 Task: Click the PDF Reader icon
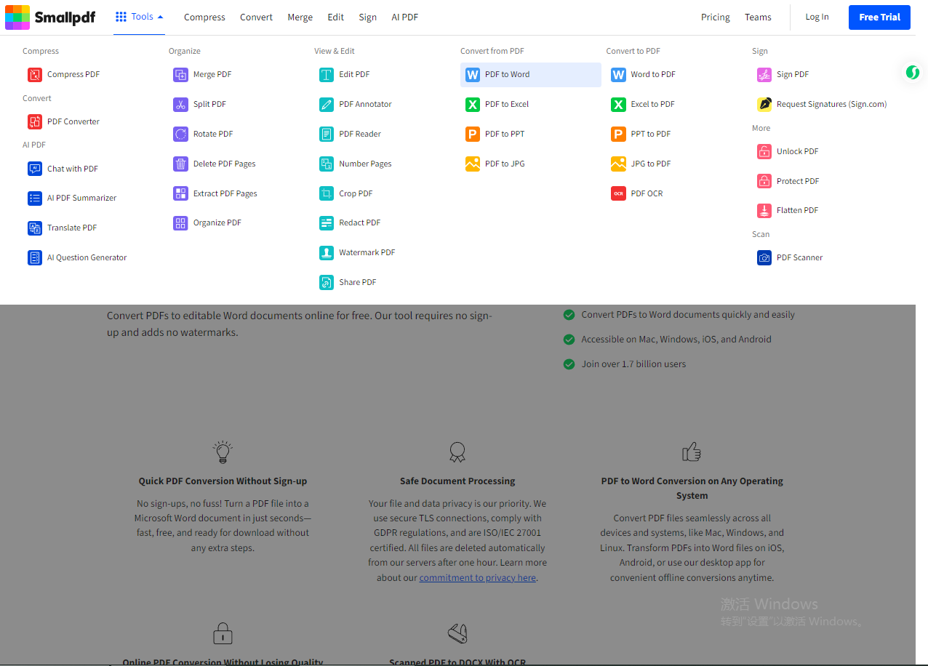pyautogui.click(x=327, y=134)
